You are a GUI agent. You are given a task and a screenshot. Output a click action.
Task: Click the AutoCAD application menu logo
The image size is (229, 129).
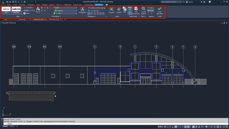pyautogui.click(x=3, y=3)
